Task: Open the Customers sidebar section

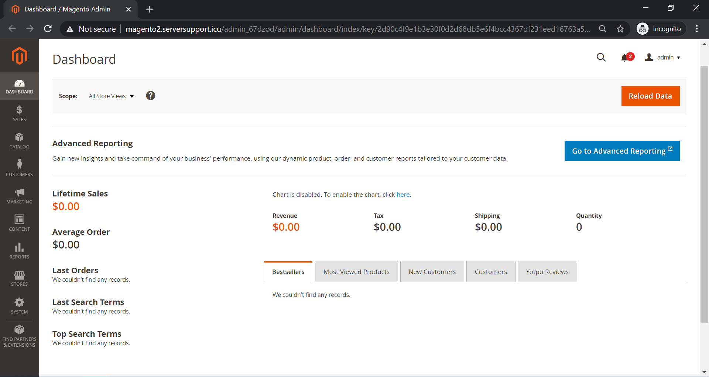Action: coord(19,168)
